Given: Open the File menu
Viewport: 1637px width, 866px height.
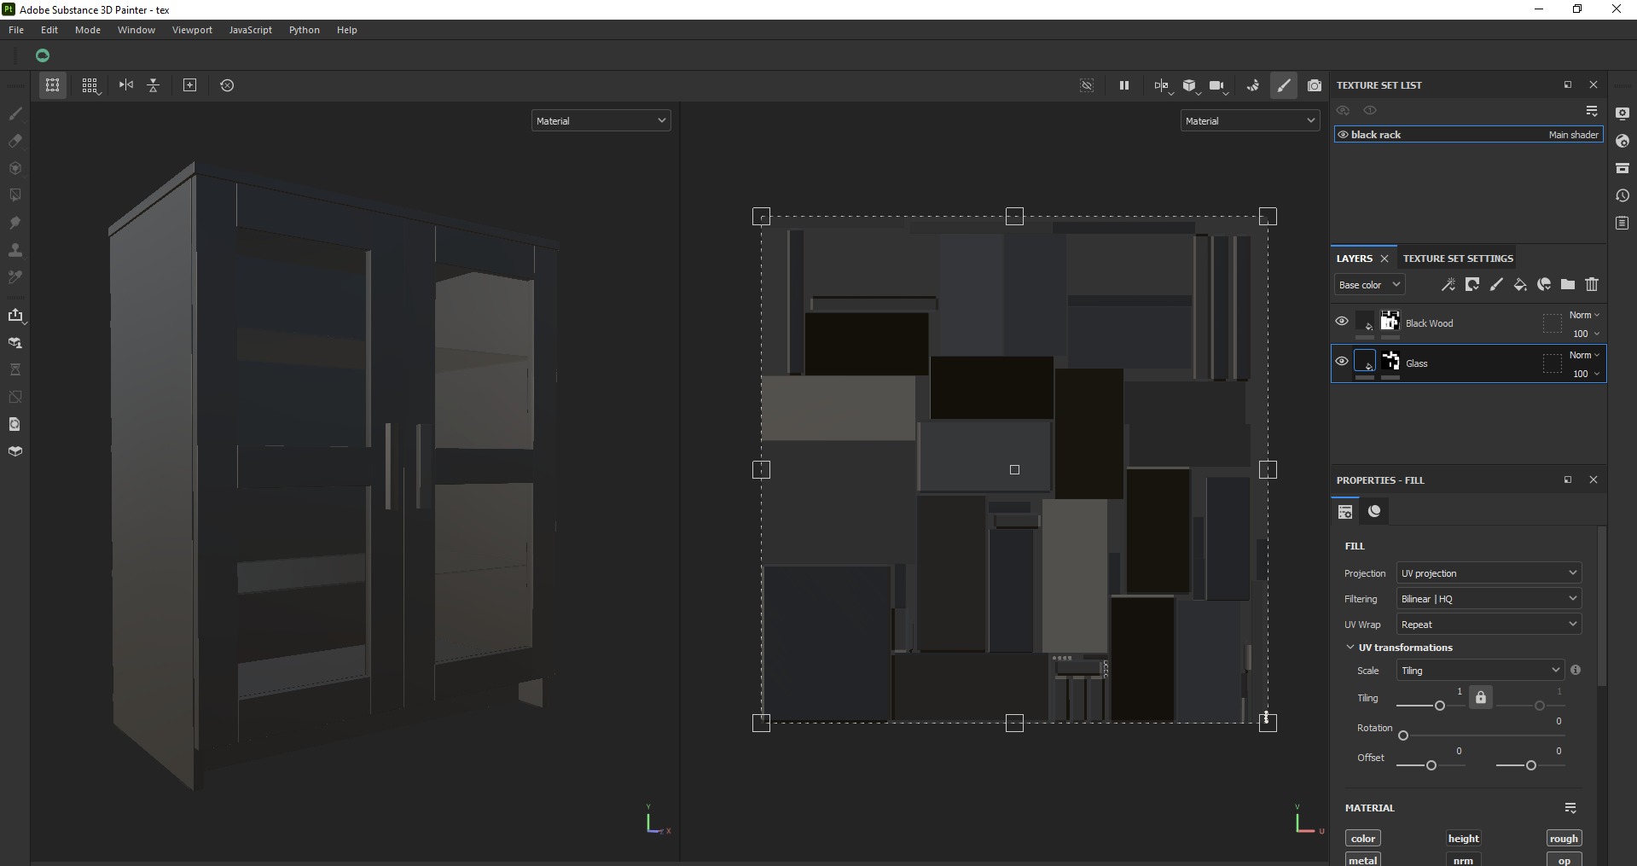Looking at the screenshot, I should (x=16, y=30).
